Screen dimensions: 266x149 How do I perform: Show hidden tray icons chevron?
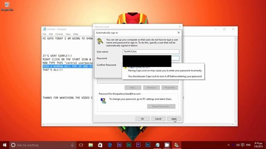(229, 145)
